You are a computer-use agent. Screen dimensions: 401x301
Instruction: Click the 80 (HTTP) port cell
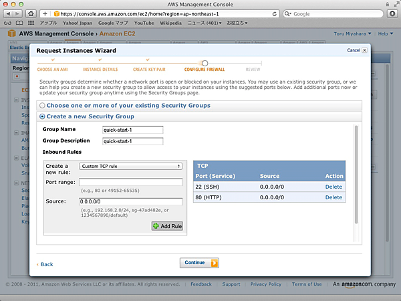[x=209, y=197]
